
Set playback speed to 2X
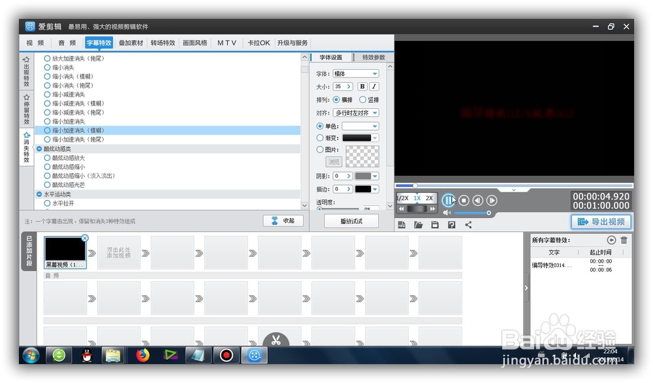tap(429, 198)
